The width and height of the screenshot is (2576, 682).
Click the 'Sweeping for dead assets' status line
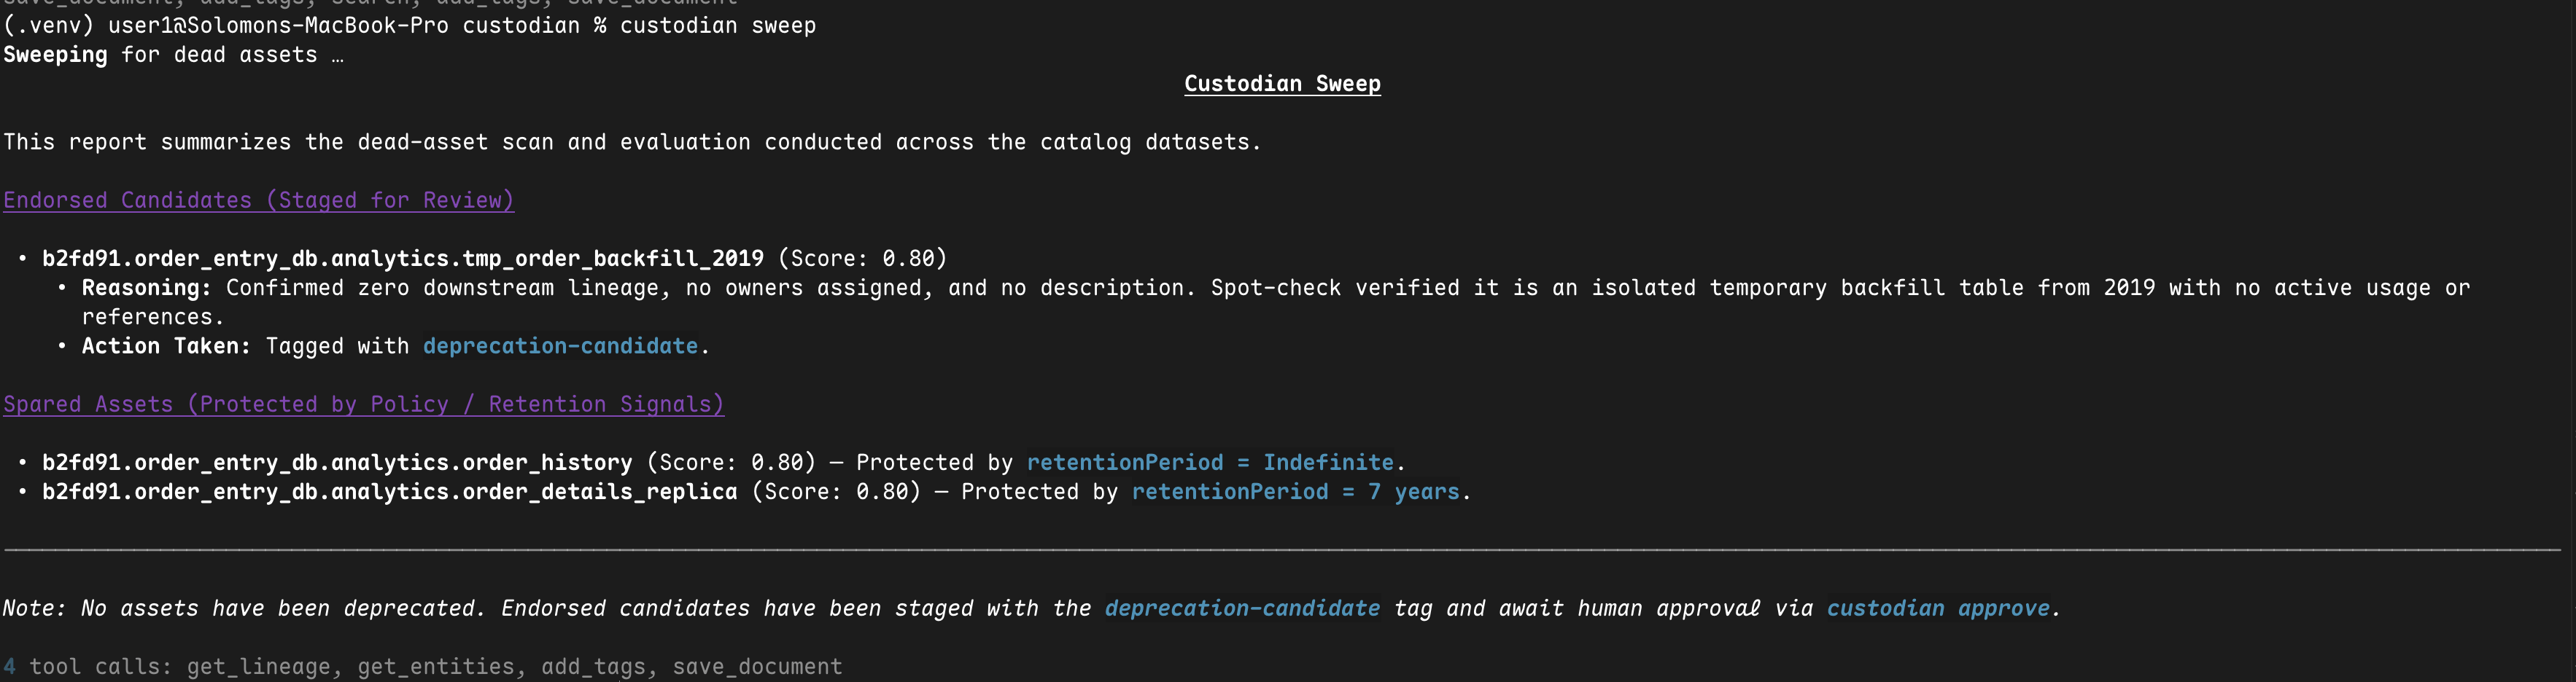[x=173, y=55]
